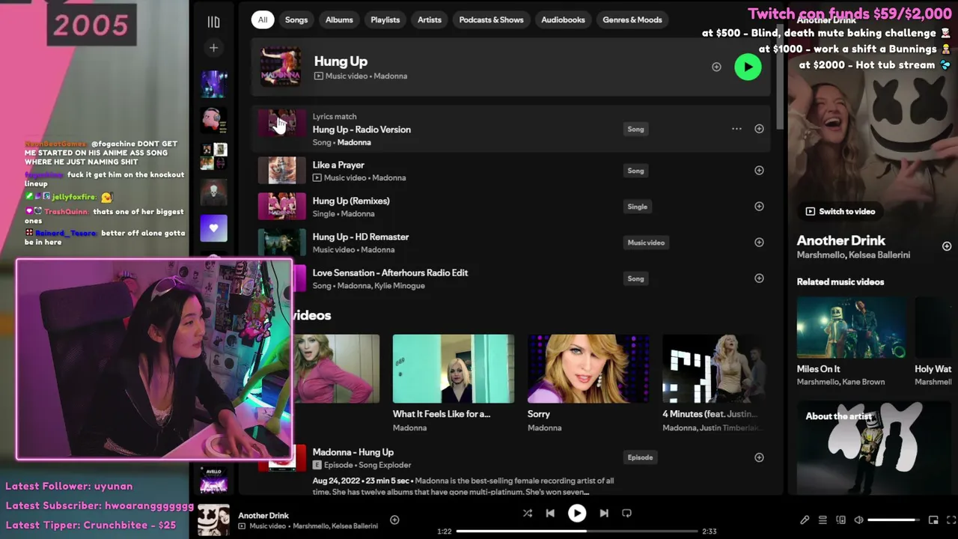Add now-playing Another Drink to Liked Songs in player bar

(x=394, y=520)
